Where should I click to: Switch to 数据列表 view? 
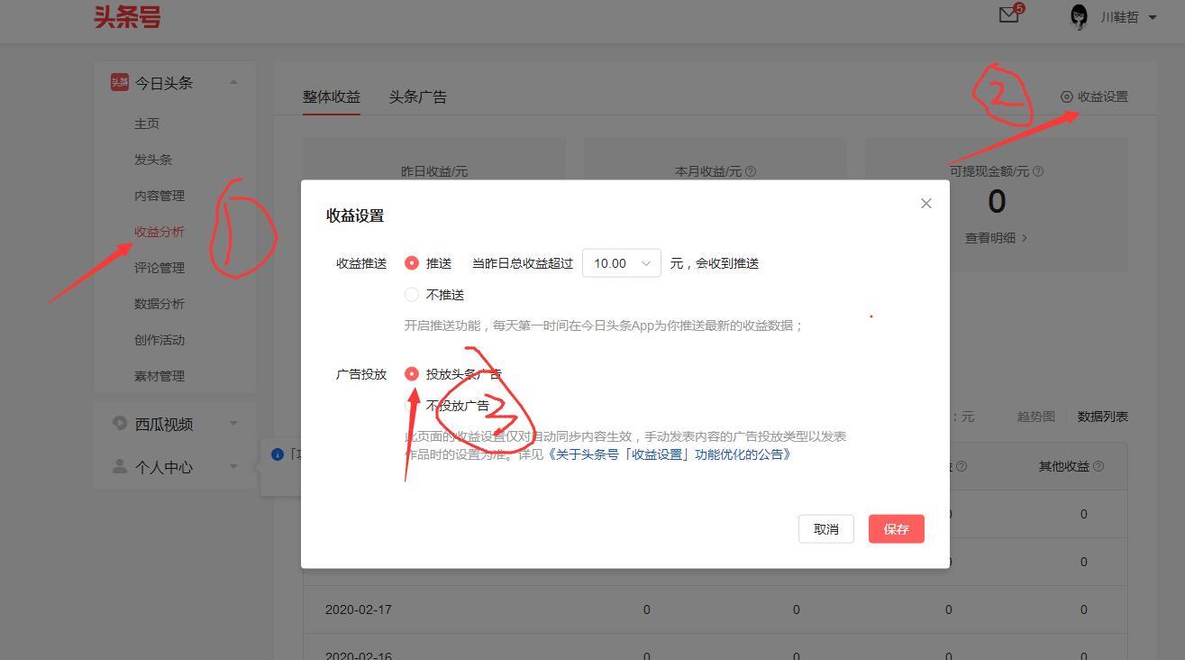tap(1103, 417)
